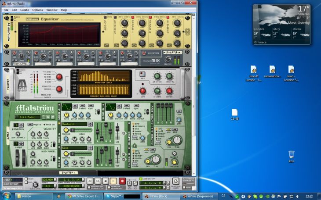Image resolution: width=321 pixels, height=200 pixels.
Task: Open the Help menu
Action: [x=64, y=10]
